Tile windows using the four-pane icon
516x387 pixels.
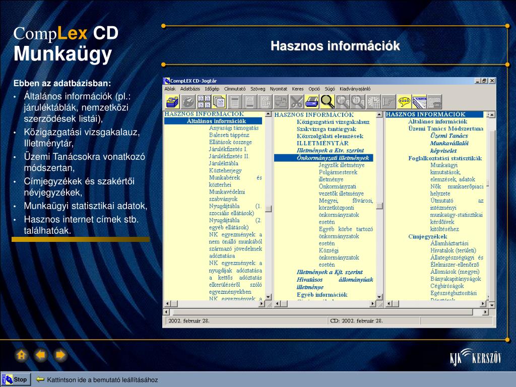204,102
